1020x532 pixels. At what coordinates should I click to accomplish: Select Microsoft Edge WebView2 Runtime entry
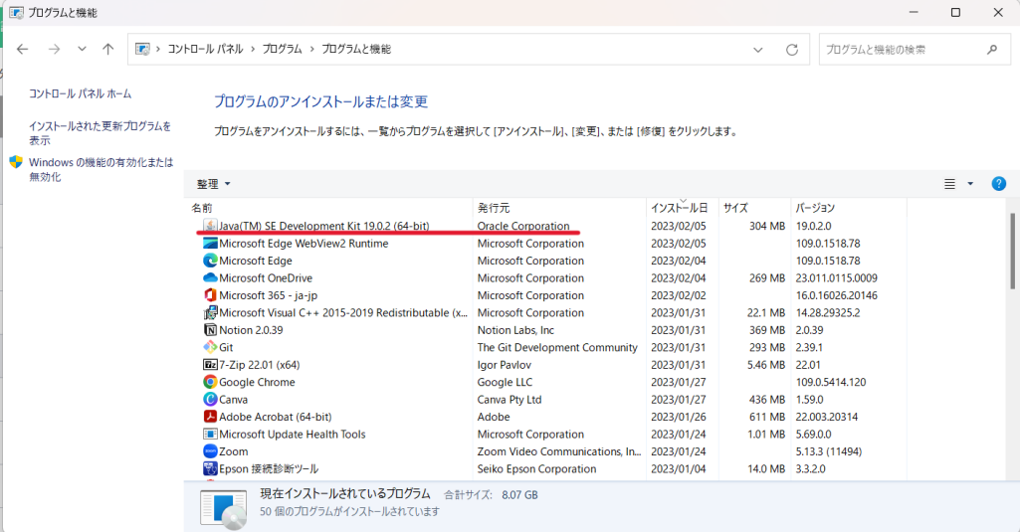pos(304,244)
